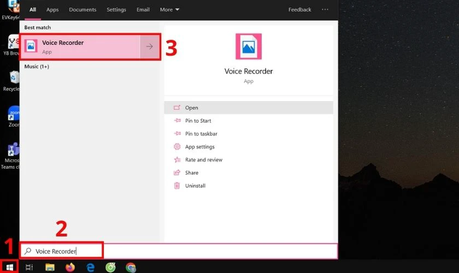Click the Feedback link
The image size is (459, 273).
coord(300,10)
